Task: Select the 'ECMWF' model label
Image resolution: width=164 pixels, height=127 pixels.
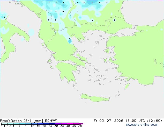Action: [x=51, y=121]
